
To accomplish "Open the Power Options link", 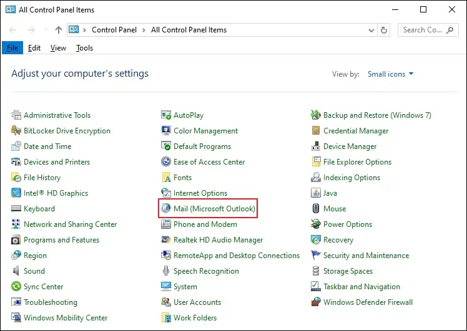I will (x=348, y=224).
